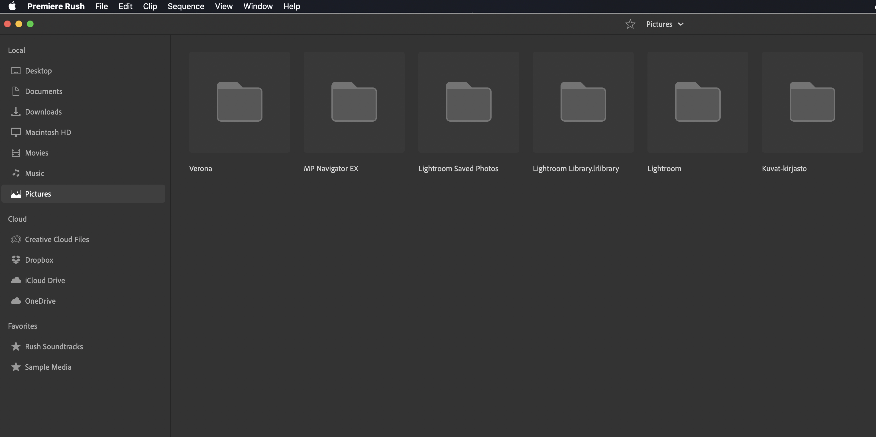Select the Kuvat-kirjasto folder

click(812, 102)
